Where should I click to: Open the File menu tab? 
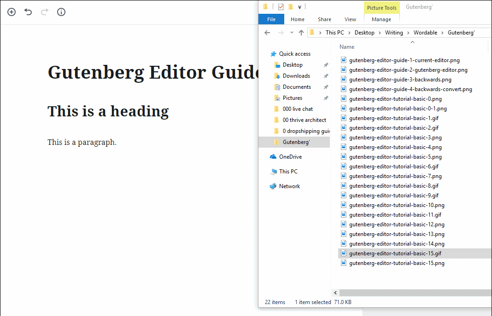[271, 19]
